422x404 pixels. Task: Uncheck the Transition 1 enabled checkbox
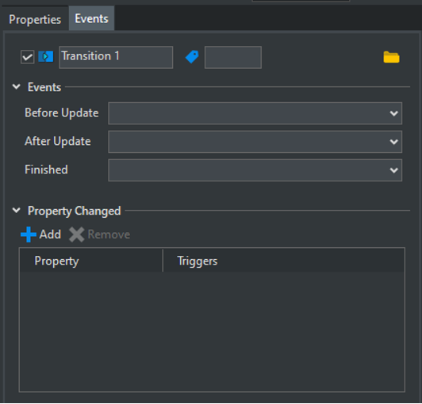[28, 57]
